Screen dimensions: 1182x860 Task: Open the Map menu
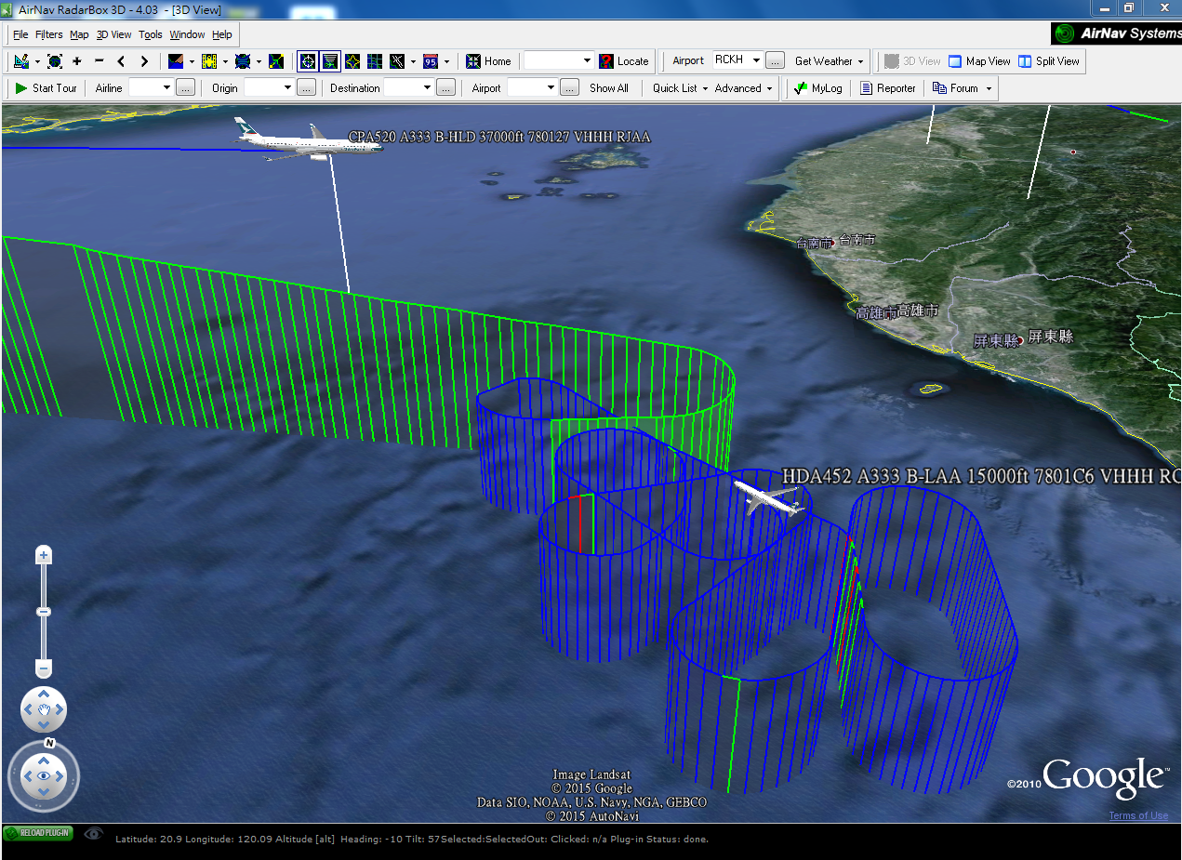point(79,34)
